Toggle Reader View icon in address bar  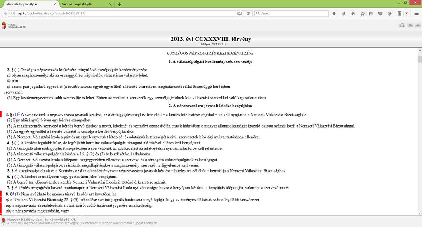tap(239, 13)
